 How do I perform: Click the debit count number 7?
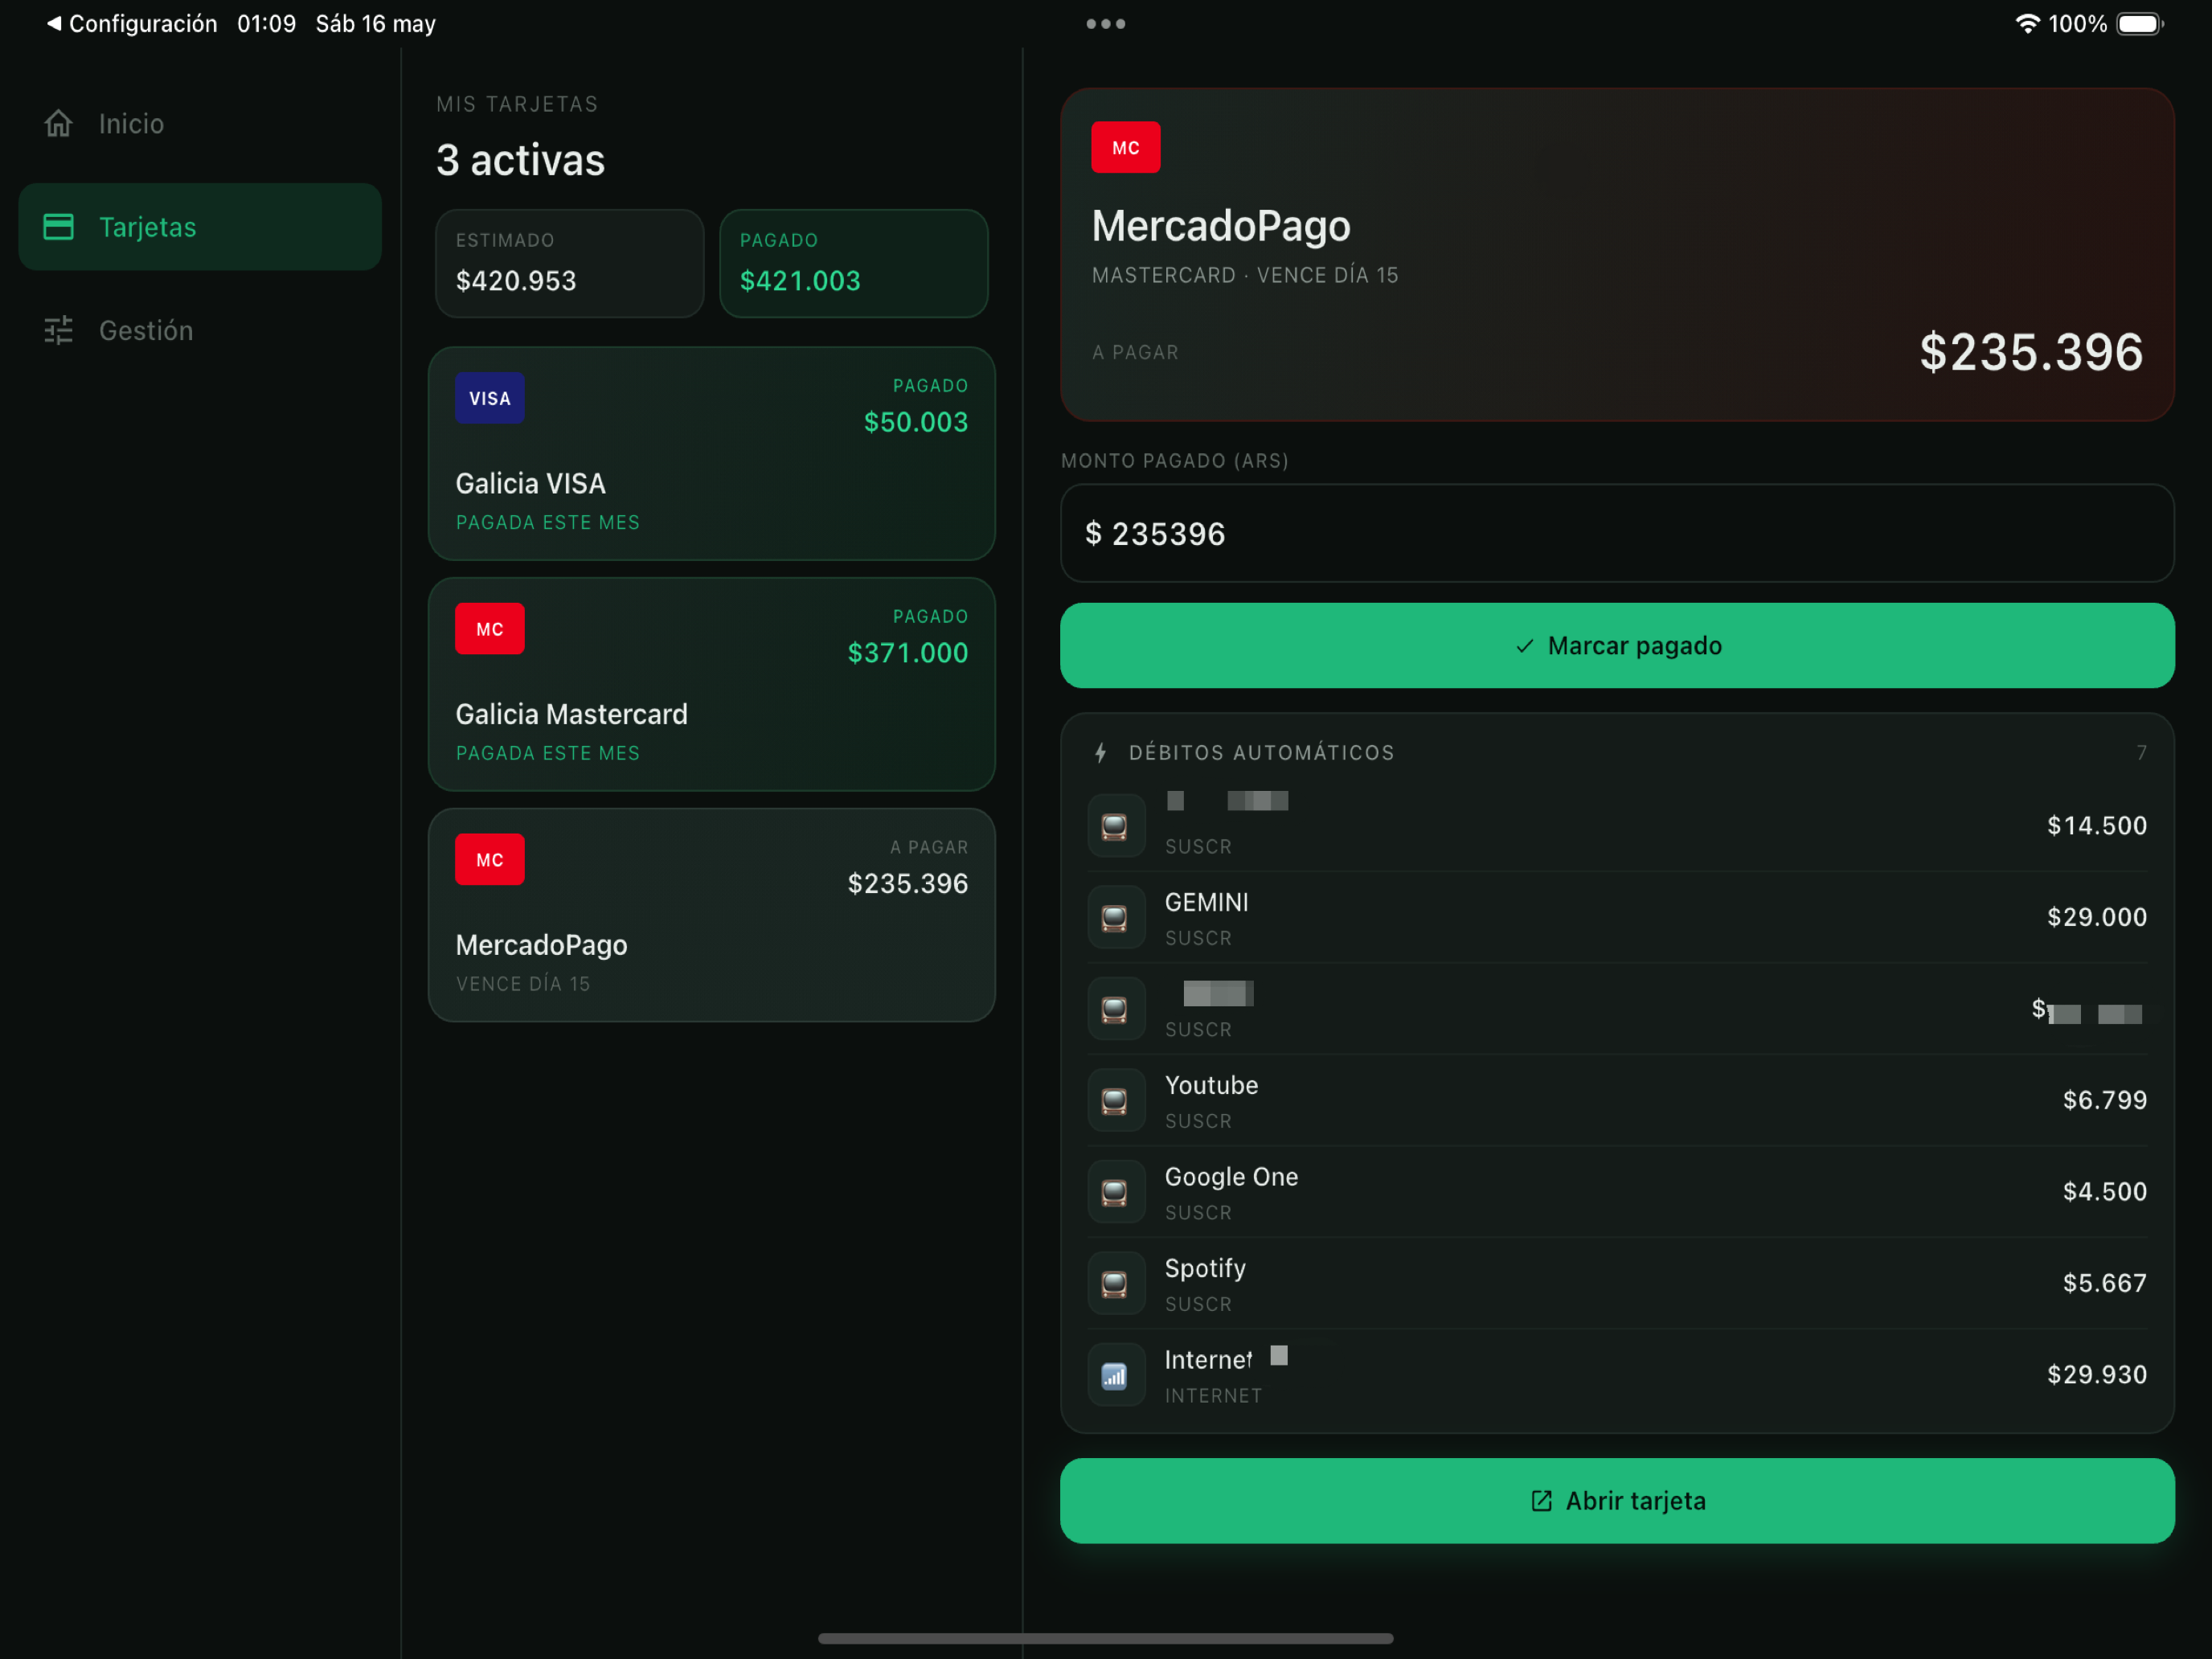pyautogui.click(x=2141, y=753)
